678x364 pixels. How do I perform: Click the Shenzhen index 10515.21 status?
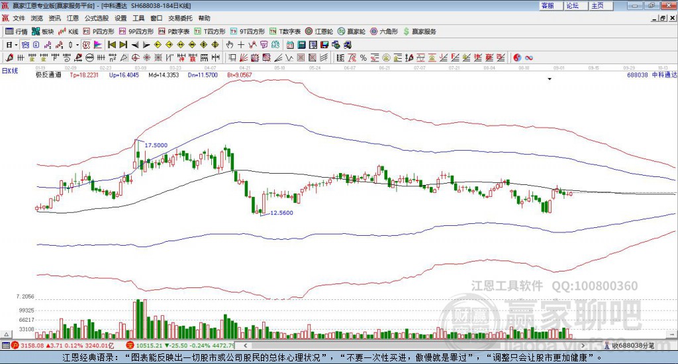(180, 346)
